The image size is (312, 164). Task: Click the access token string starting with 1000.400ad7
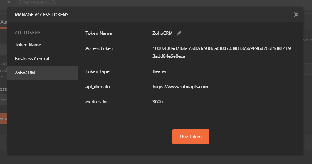click(x=221, y=48)
